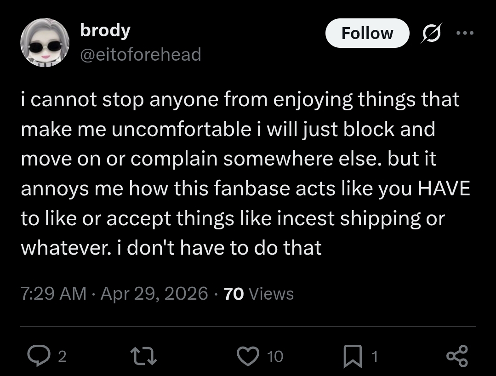Visit the @eitoforehead handle link
Screen dimensions: 496x376
141,55
